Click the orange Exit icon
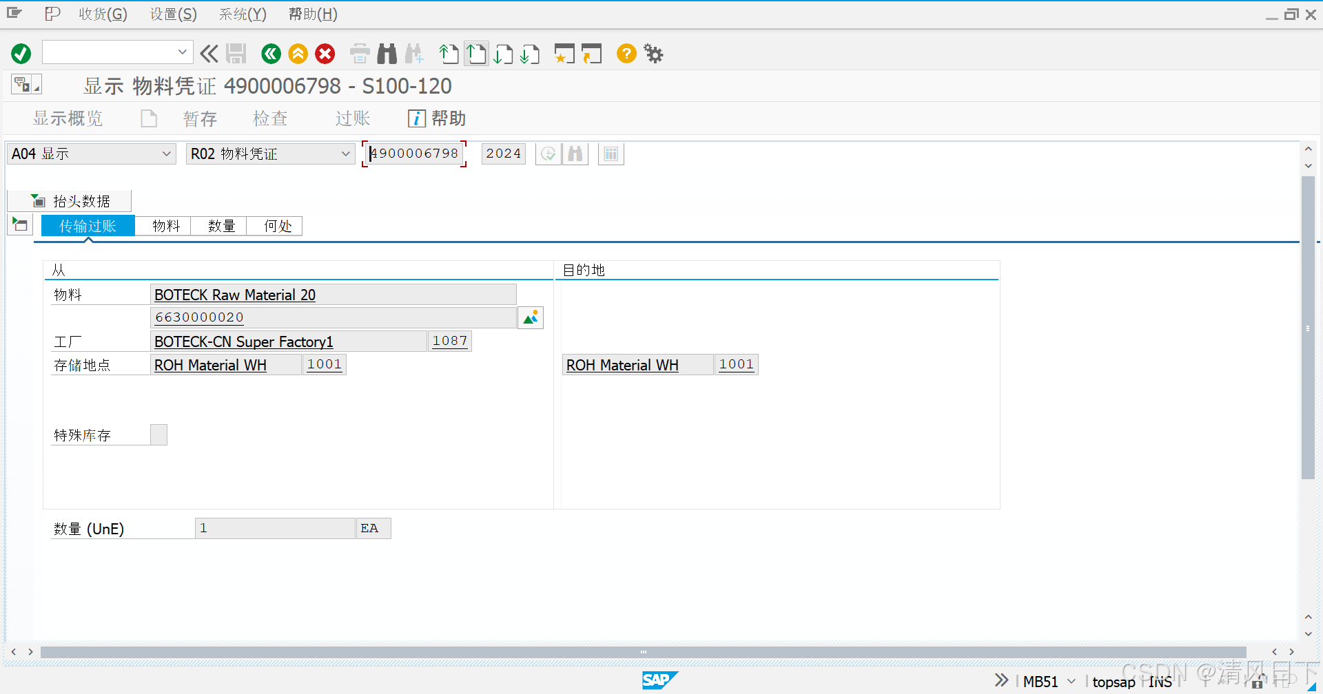Image resolution: width=1323 pixels, height=694 pixels. pos(298,54)
